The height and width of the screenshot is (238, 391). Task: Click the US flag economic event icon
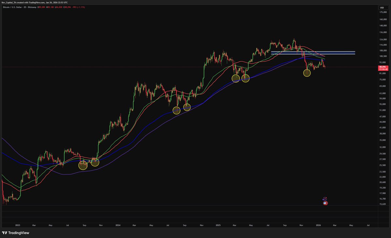point(325,203)
